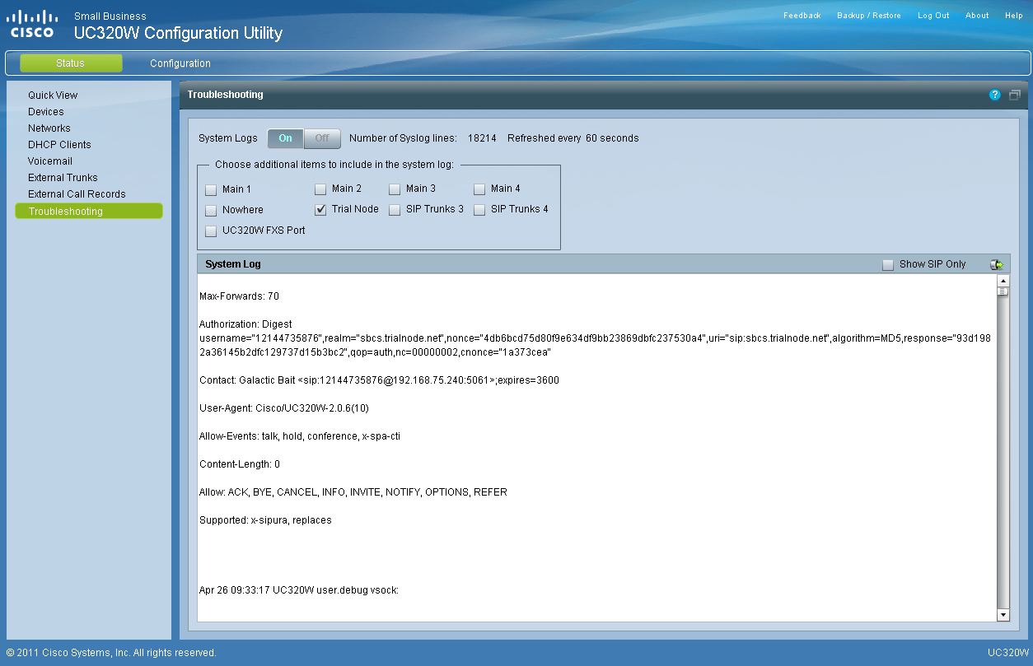
Task: Turn System Logs On
Action: 285,138
